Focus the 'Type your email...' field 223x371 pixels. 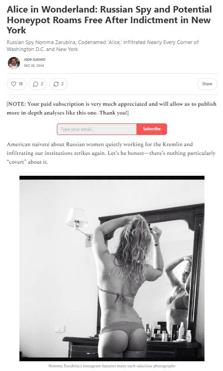[97, 129]
